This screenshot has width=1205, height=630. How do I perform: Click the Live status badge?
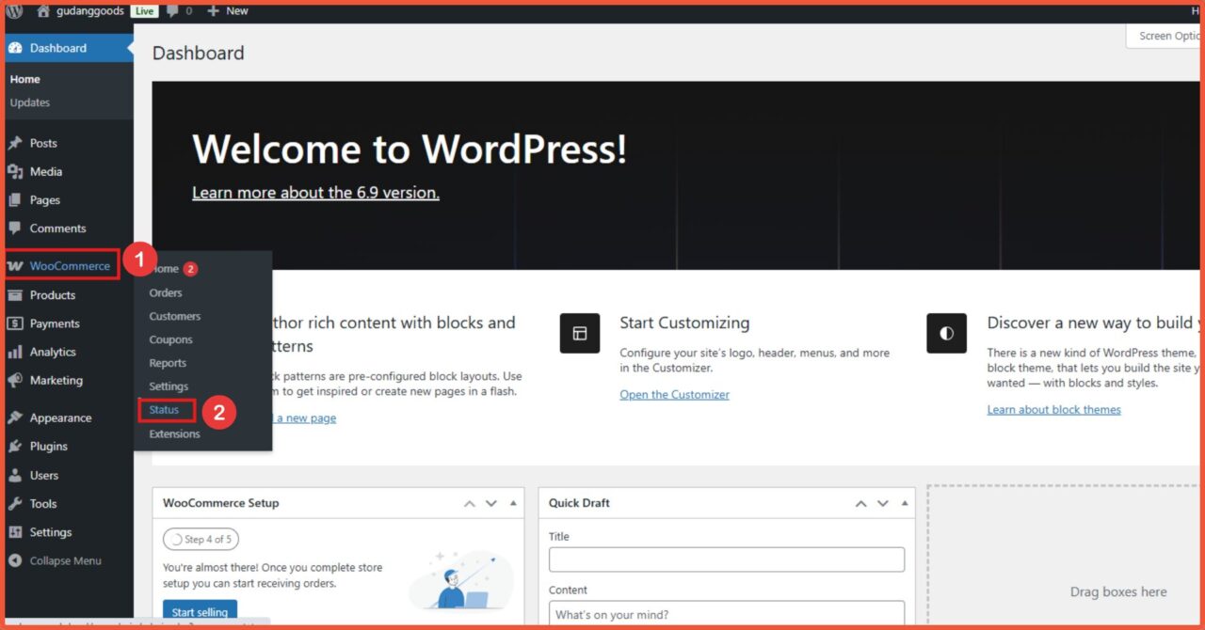pos(143,11)
